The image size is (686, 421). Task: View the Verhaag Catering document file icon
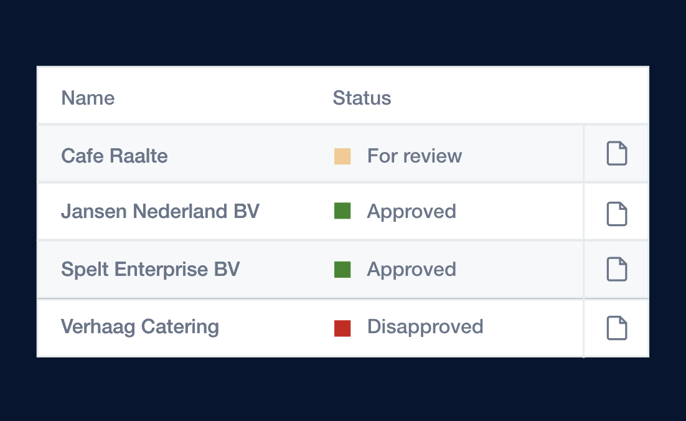[x=616, y=328]
